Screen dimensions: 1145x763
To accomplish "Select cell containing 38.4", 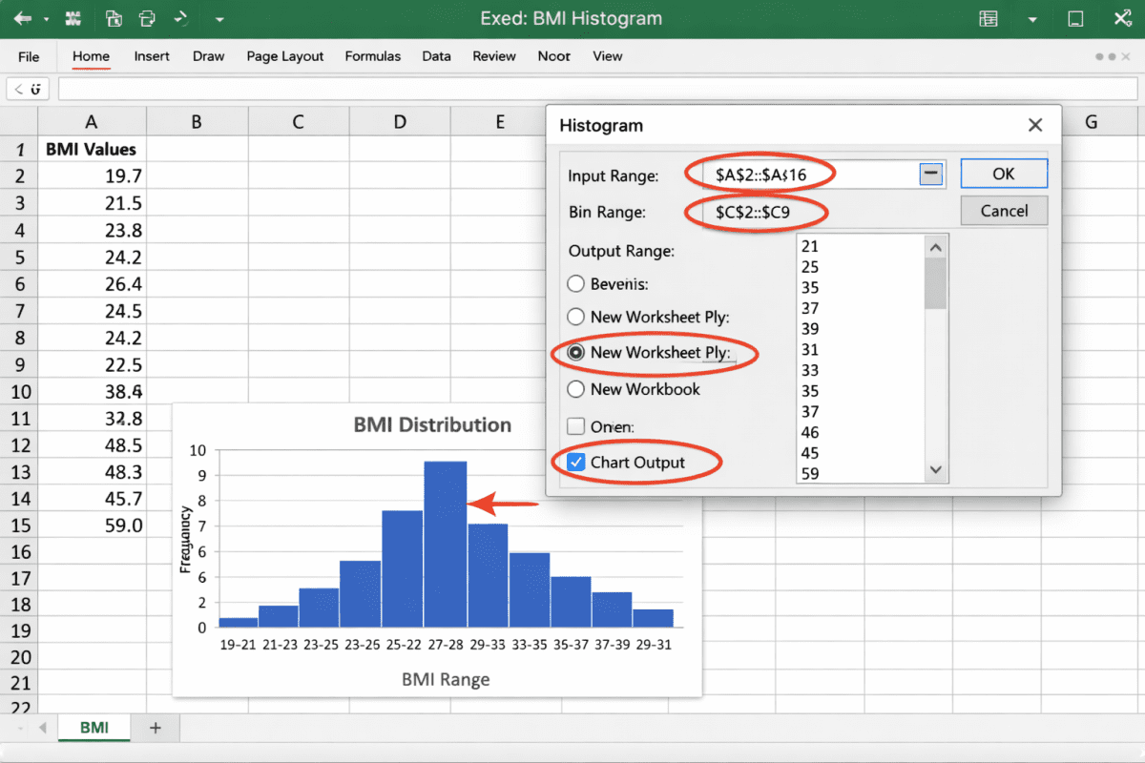I will [92, 391].
